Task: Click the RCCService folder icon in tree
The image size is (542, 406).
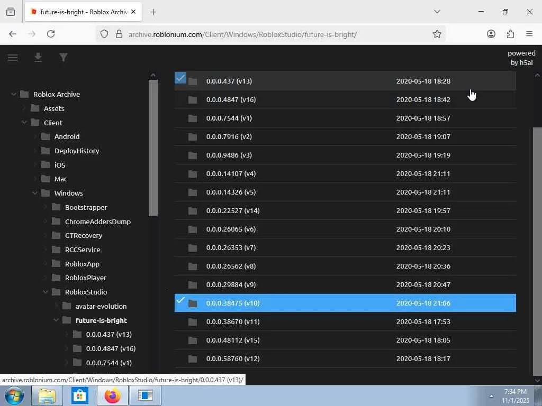Action: coord(56,250)
